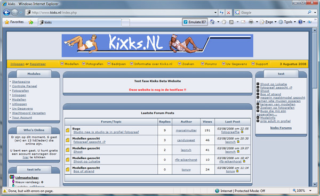Click the hier link to register
320x196 pixels.
click(26, 157)
